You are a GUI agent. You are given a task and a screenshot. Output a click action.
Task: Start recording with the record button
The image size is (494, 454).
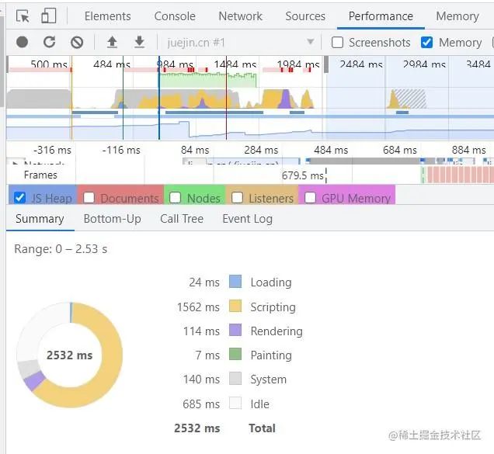[x=22, y=42]
